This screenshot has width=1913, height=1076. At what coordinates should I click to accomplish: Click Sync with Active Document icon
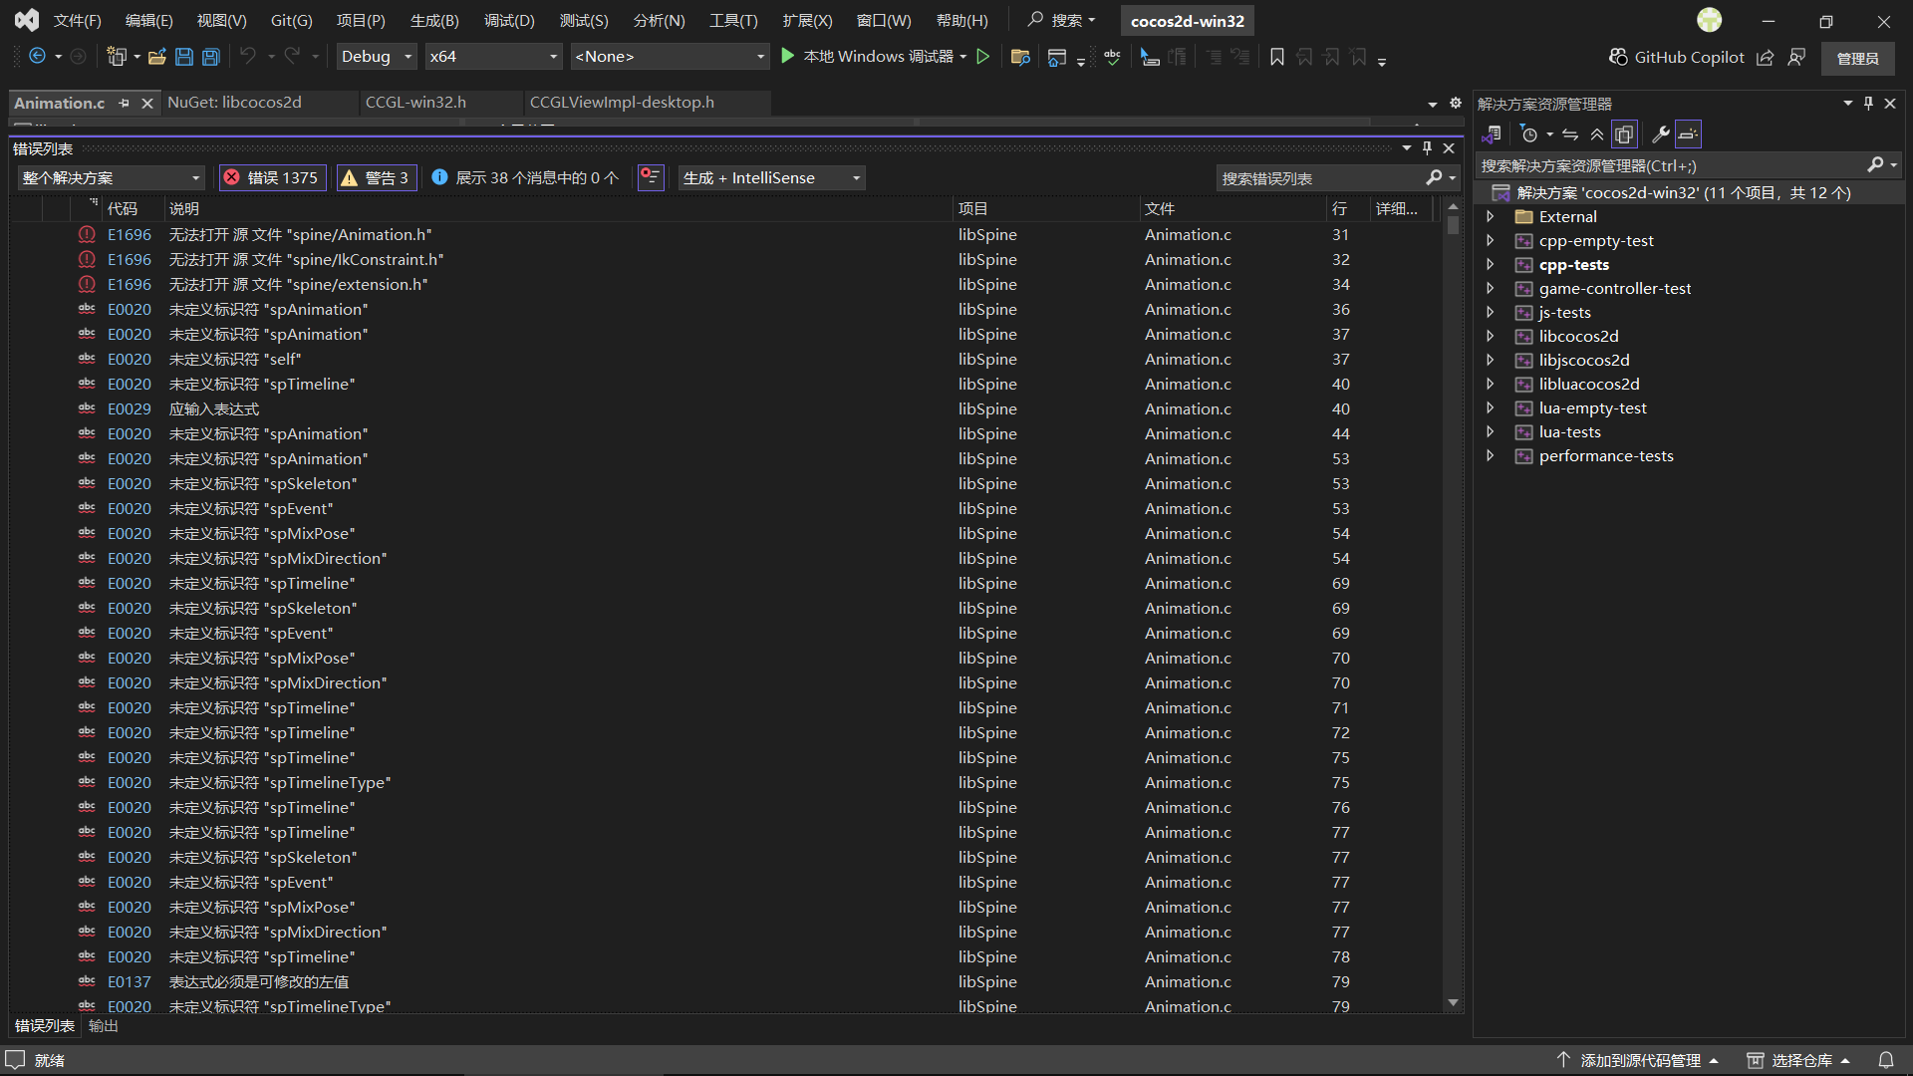1570,134
